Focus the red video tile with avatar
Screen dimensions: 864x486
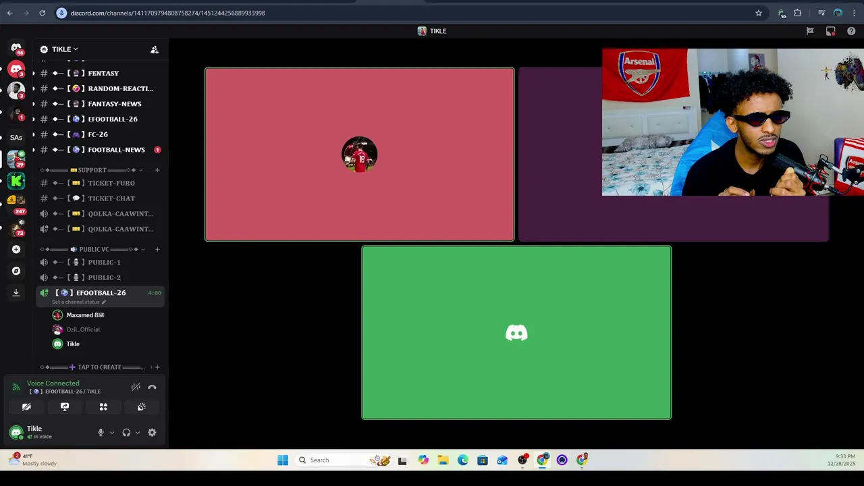pyautogui.click(x=359, y=155)
